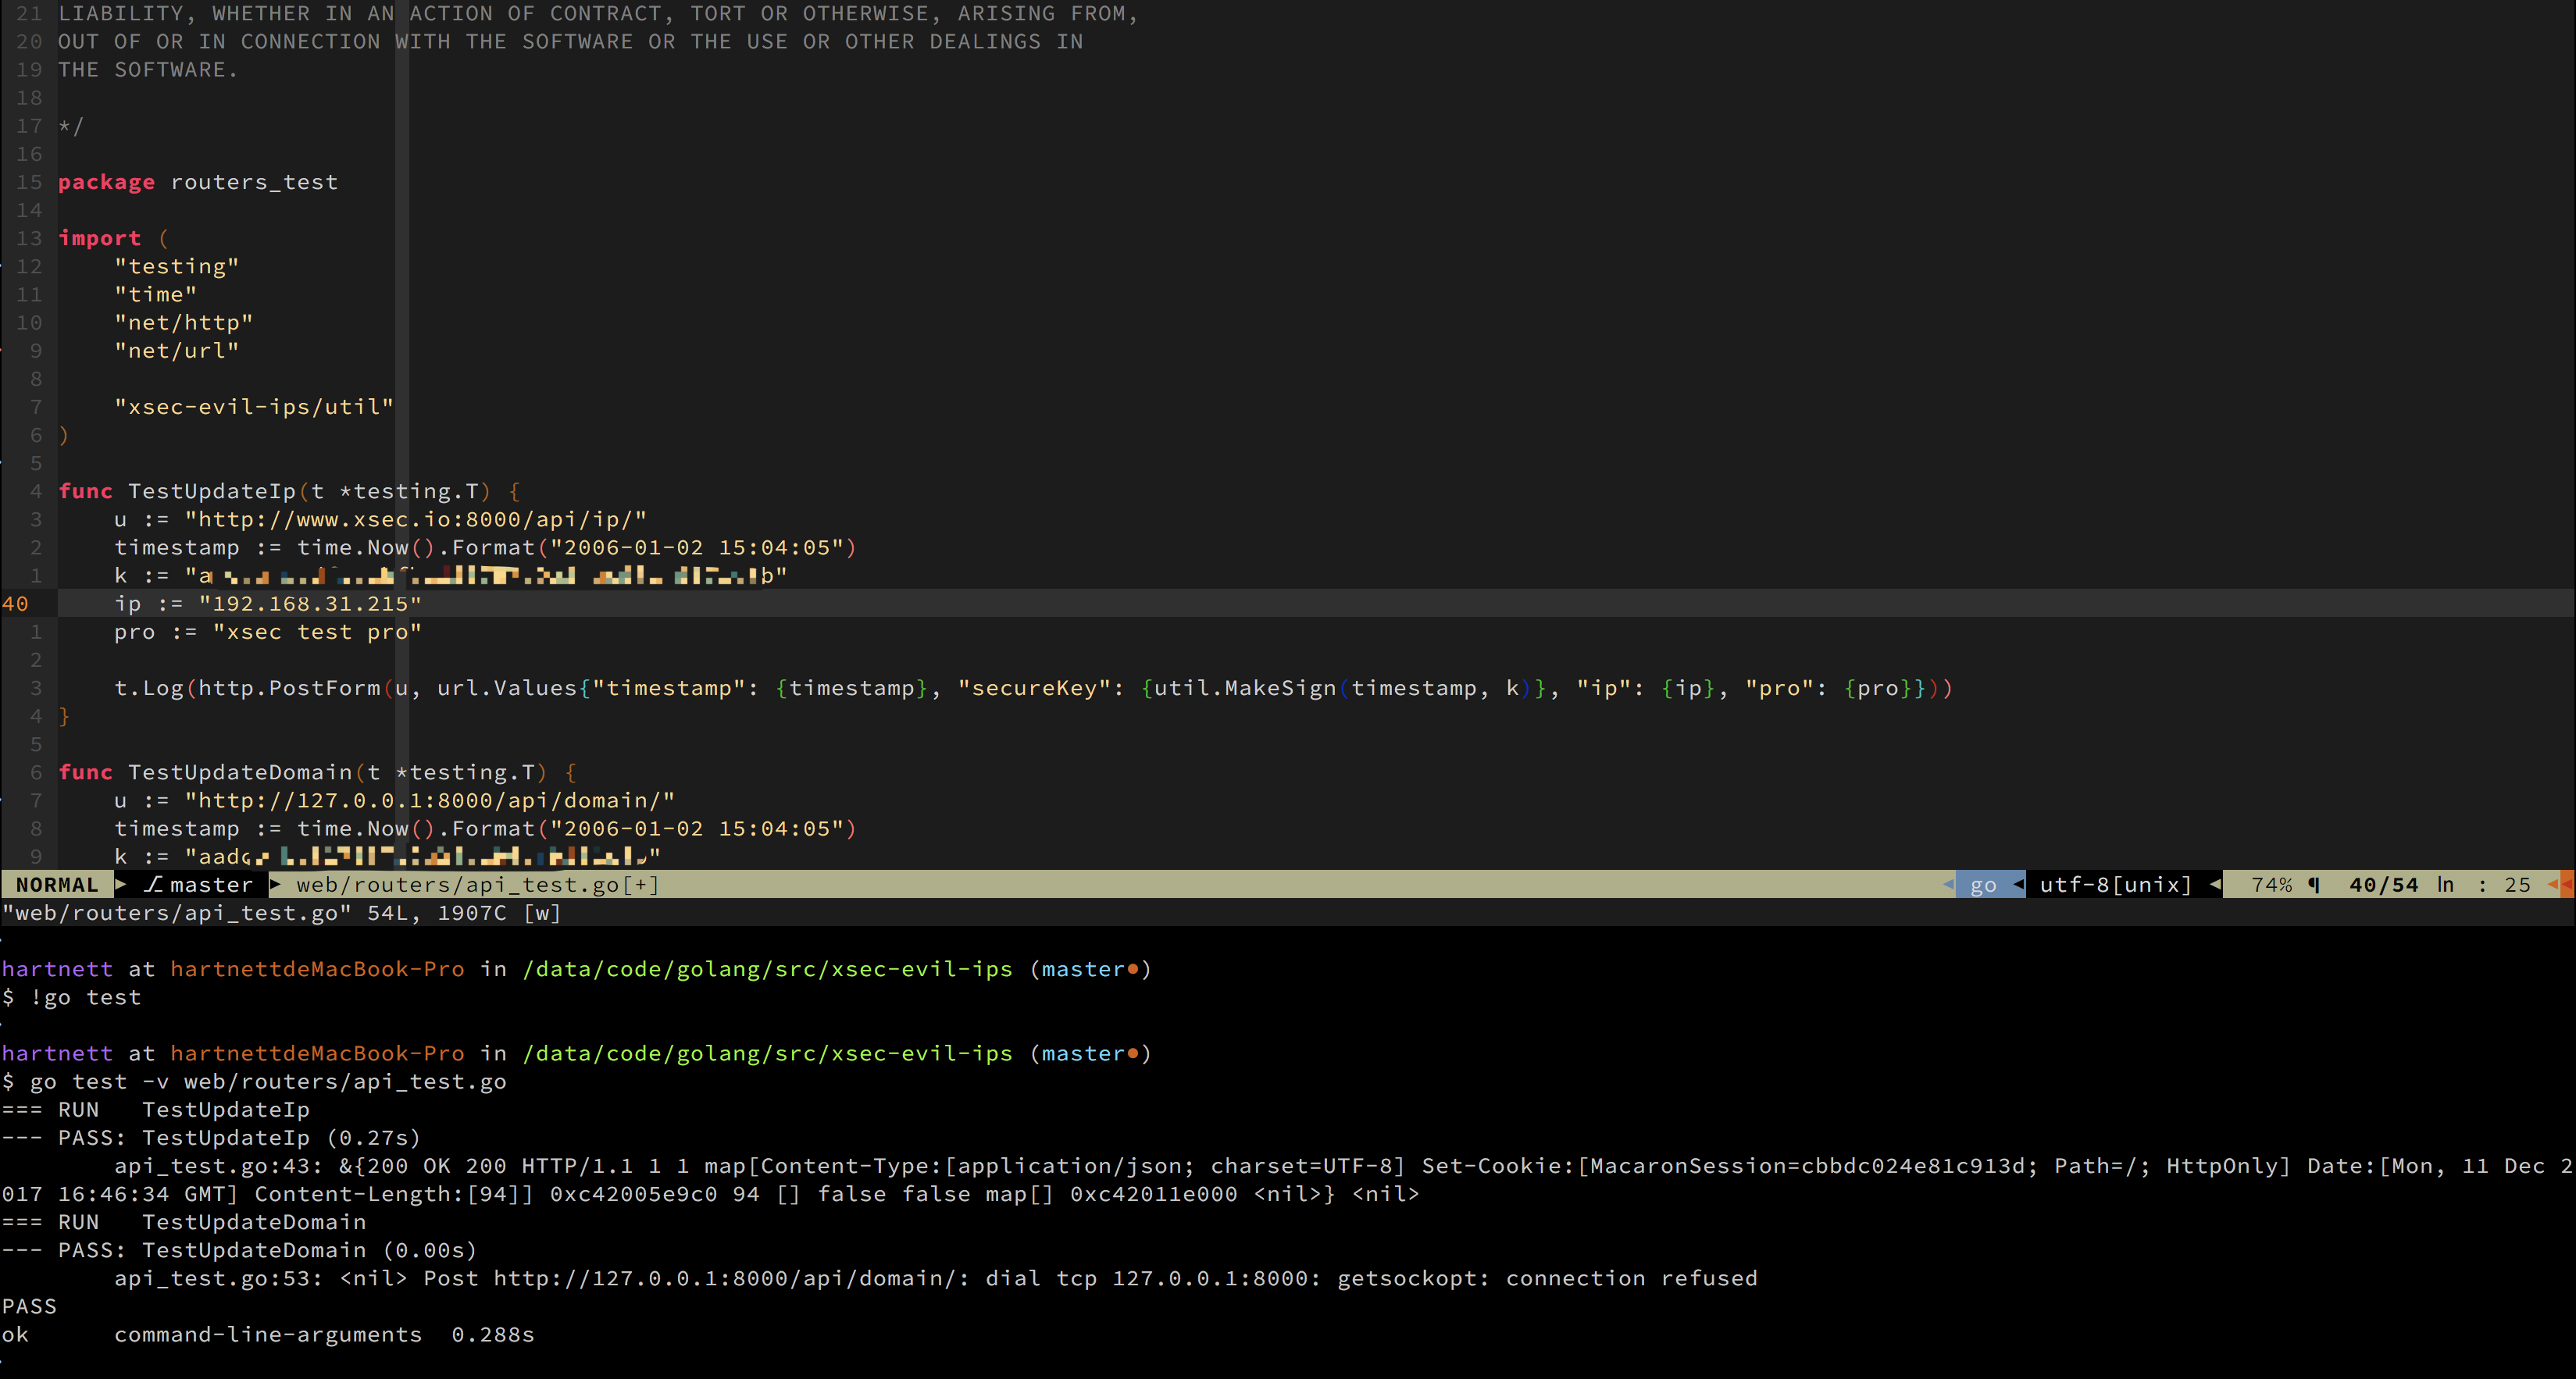
Task: Click "=== RUN TestUpdateIp" terminal output line
Action: [156, 1109]
